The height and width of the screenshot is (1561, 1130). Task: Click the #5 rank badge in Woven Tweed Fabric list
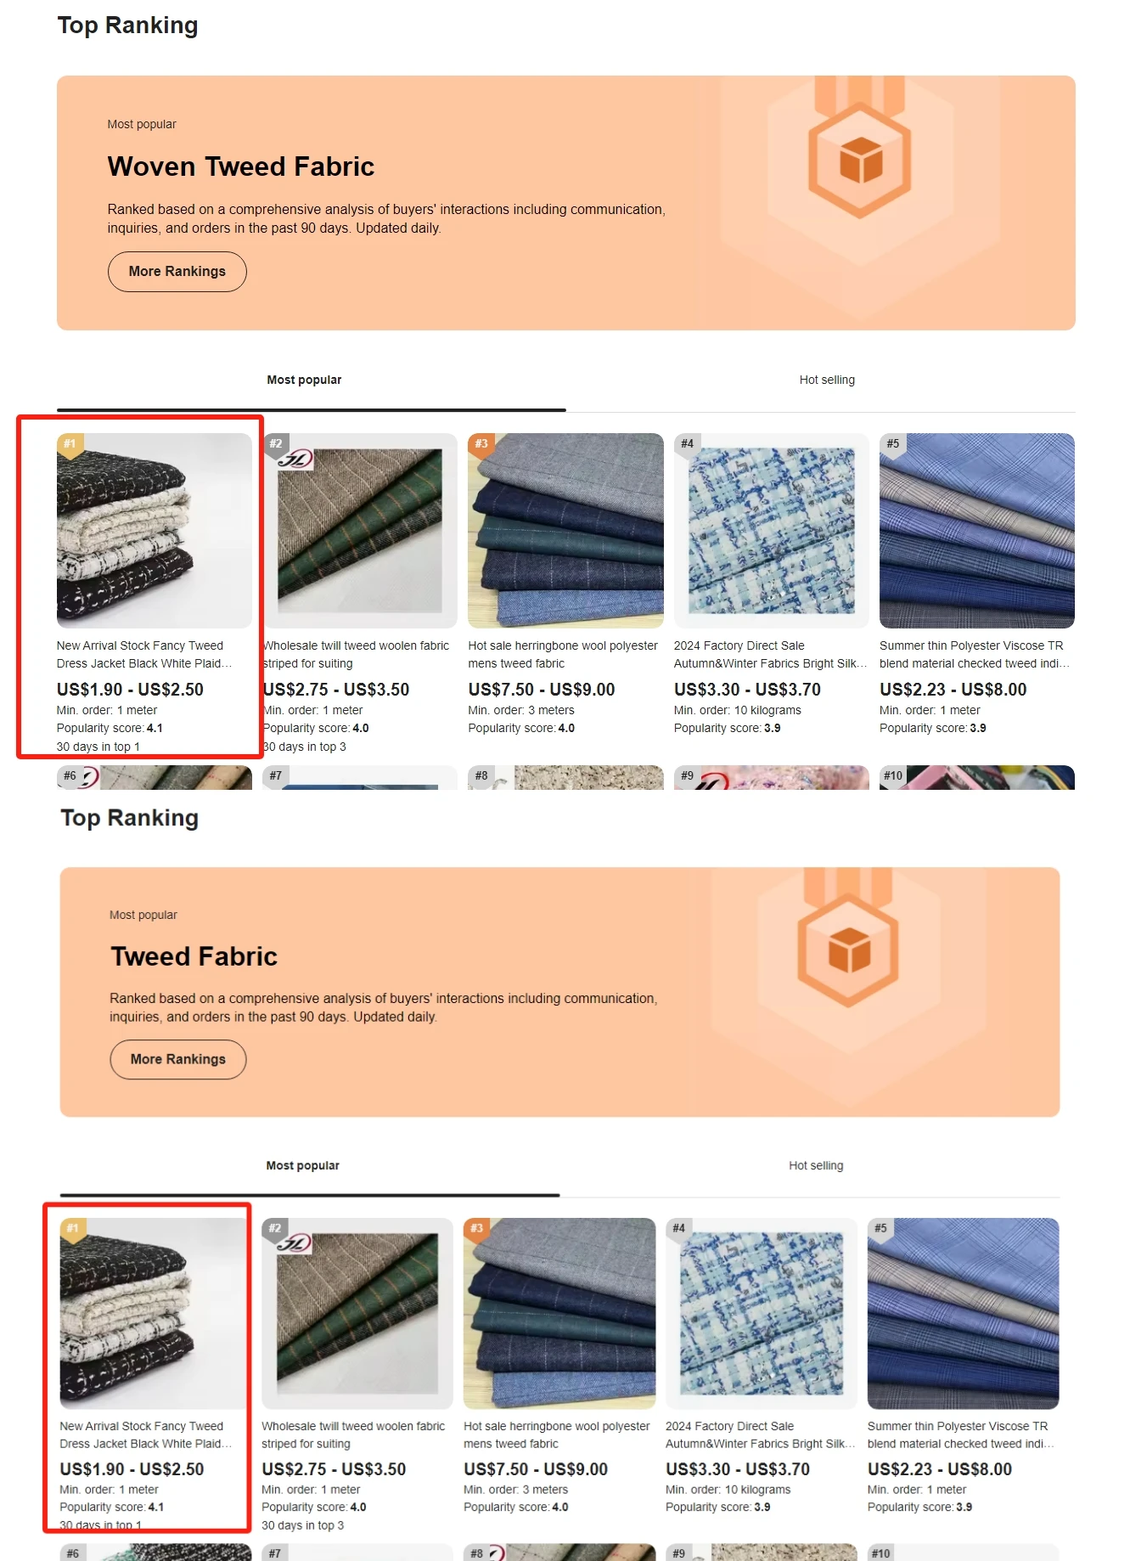click(x=893, y=444)
